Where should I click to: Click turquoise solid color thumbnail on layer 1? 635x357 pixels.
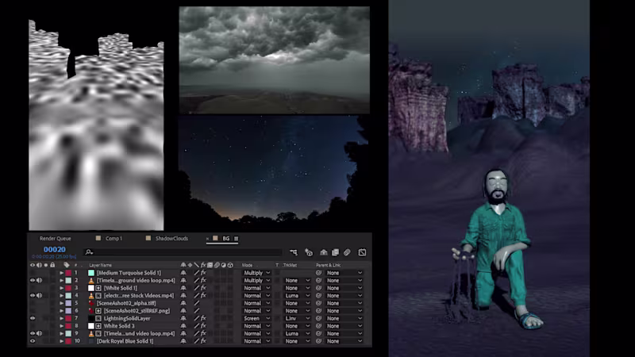point(91,273)
